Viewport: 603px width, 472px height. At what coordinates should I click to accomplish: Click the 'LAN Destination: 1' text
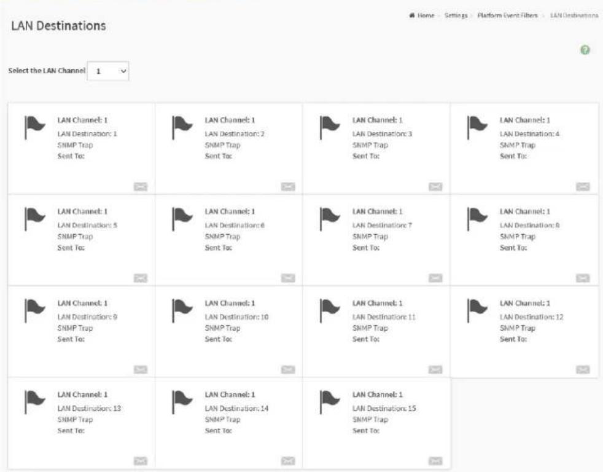87,134
